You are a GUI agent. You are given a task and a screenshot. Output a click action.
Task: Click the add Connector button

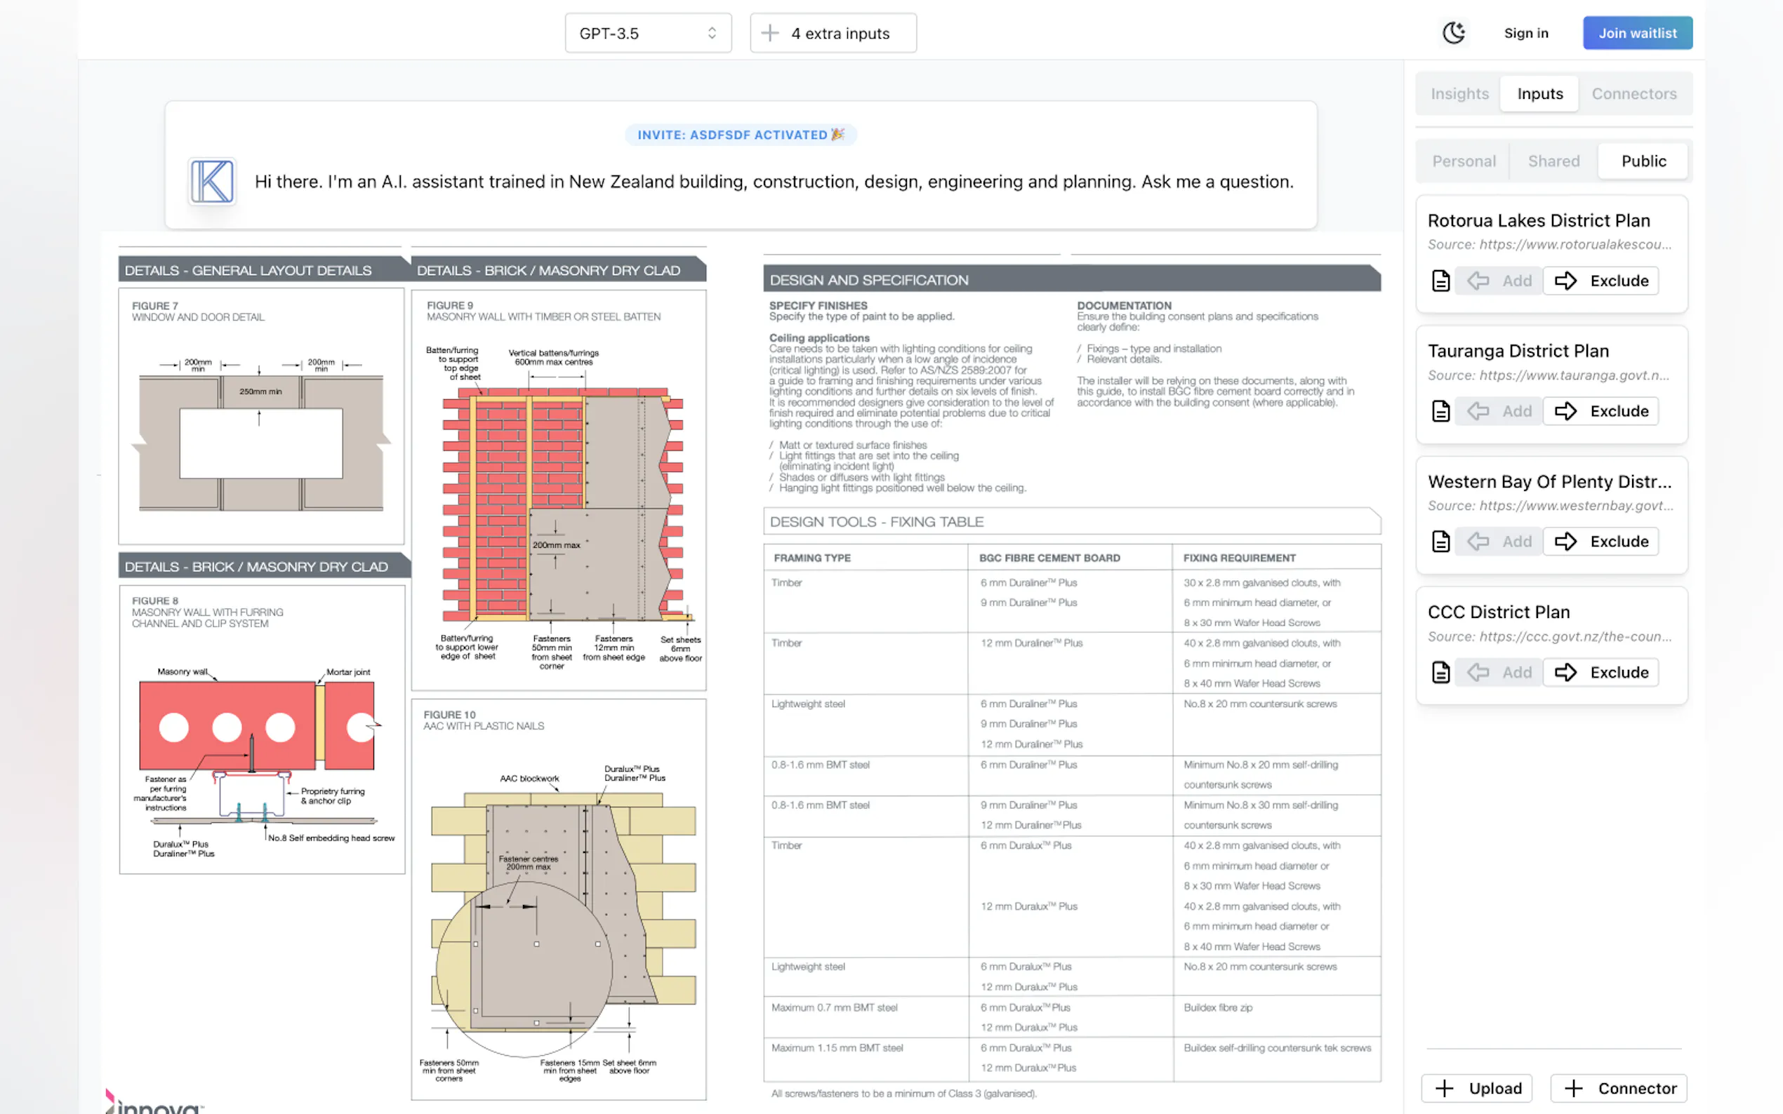tap(1619, 1087)
